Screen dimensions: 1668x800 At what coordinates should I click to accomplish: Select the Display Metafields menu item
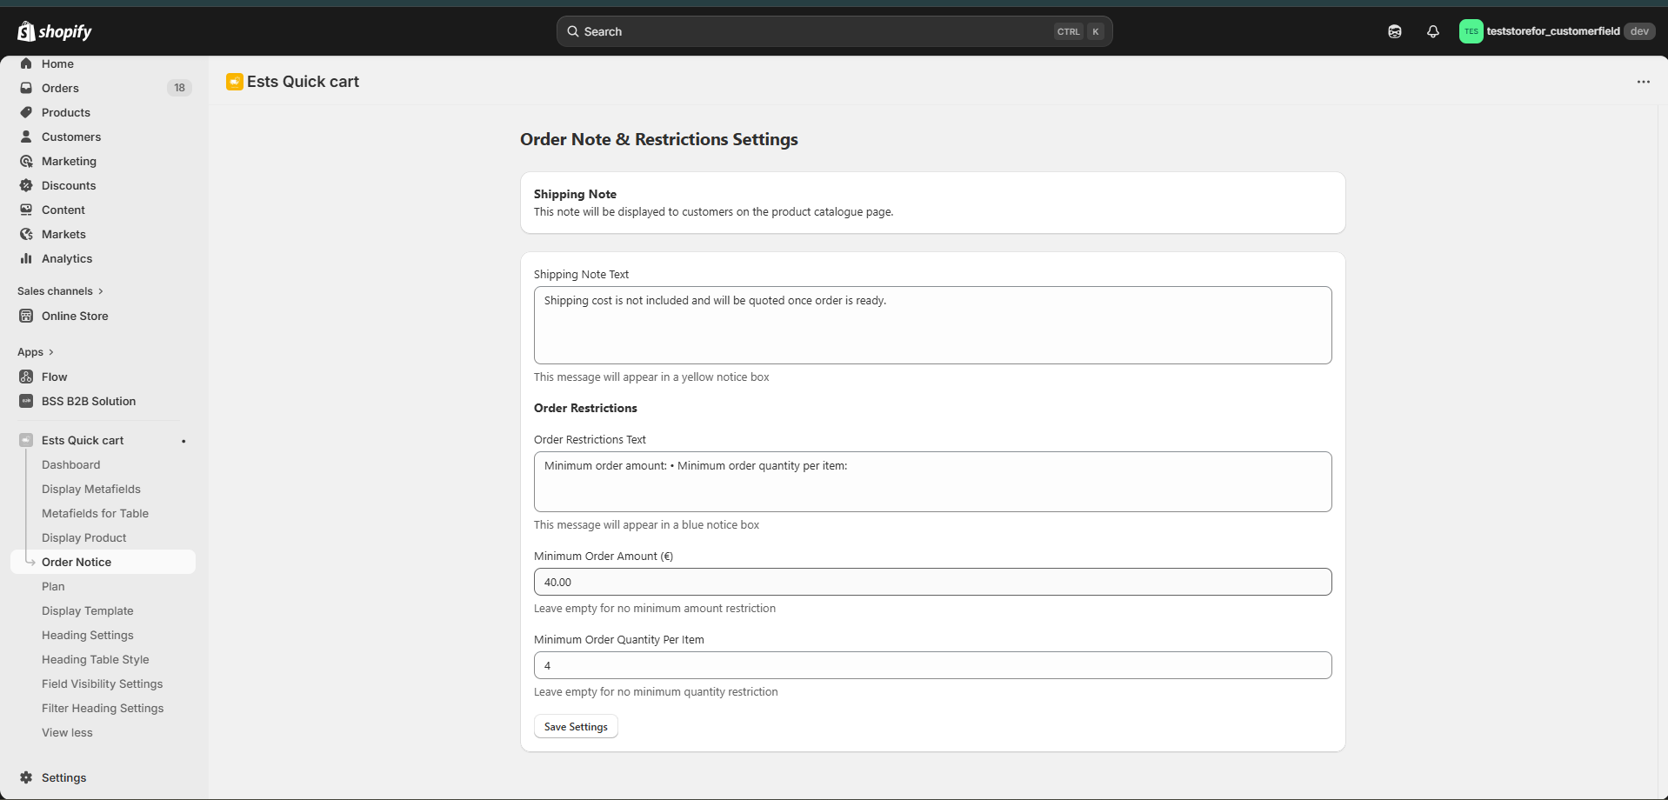[x=91, y=489]
